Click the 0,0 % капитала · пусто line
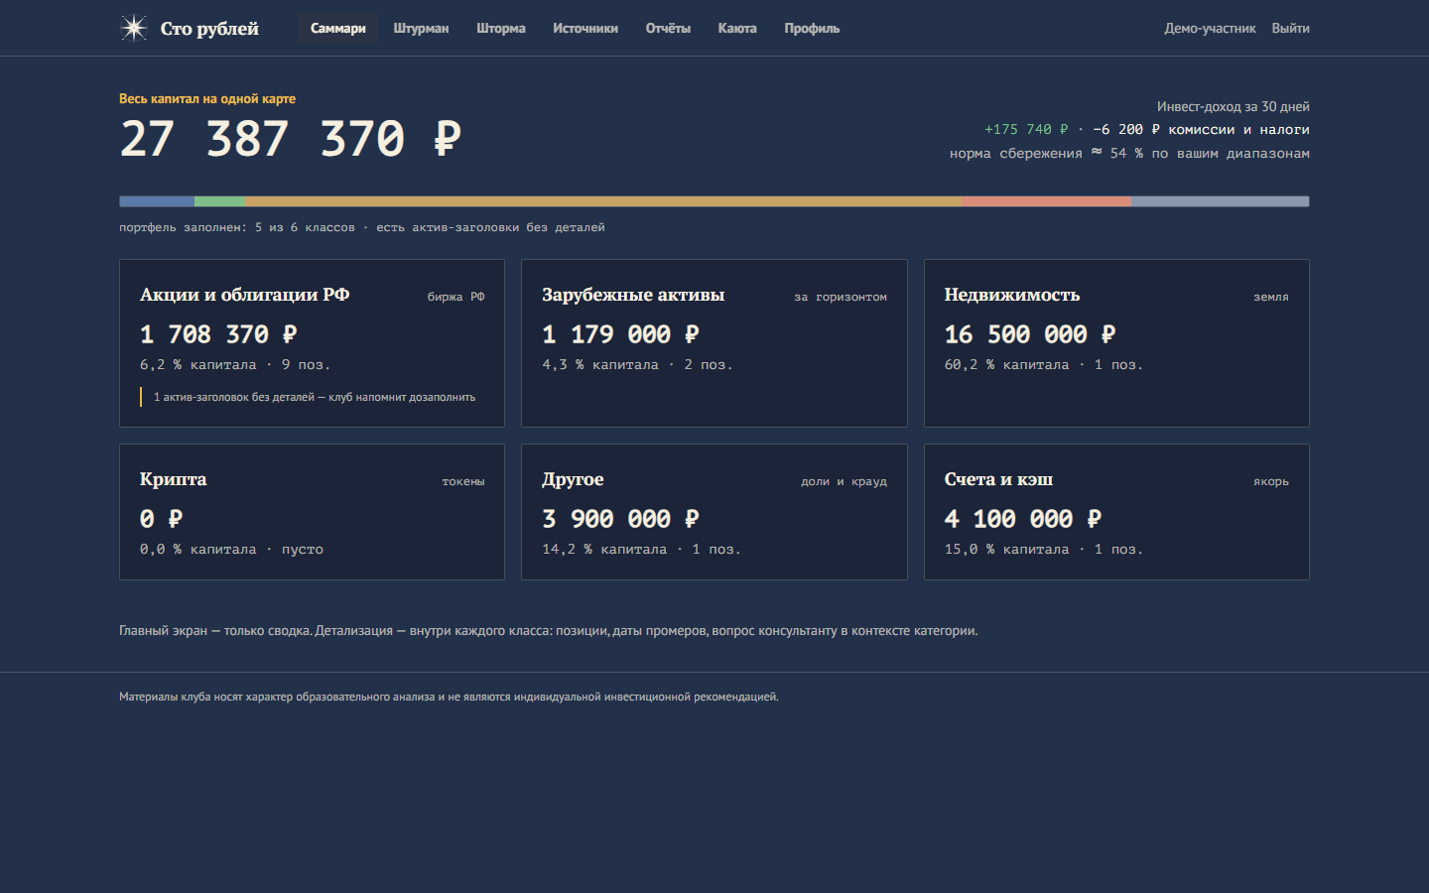The width and height of the screenshot is (1429, 893). pyautogui.click(x=231, y=550)
